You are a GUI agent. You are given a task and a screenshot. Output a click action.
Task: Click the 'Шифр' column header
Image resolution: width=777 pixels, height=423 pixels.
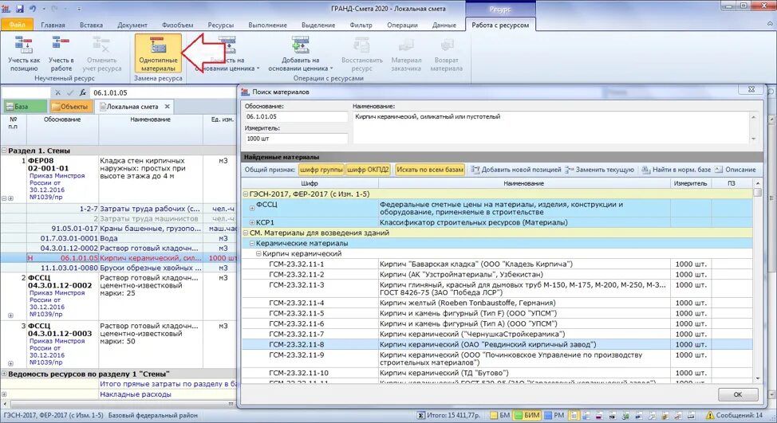pyautogui.click(x=310, y=183)
